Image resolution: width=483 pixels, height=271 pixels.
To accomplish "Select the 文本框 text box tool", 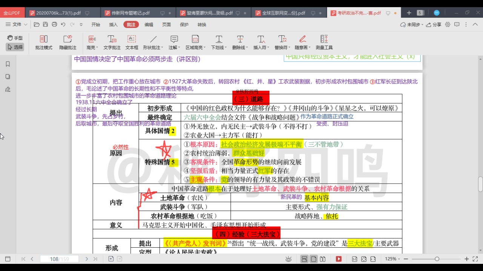I will (132, 43).
